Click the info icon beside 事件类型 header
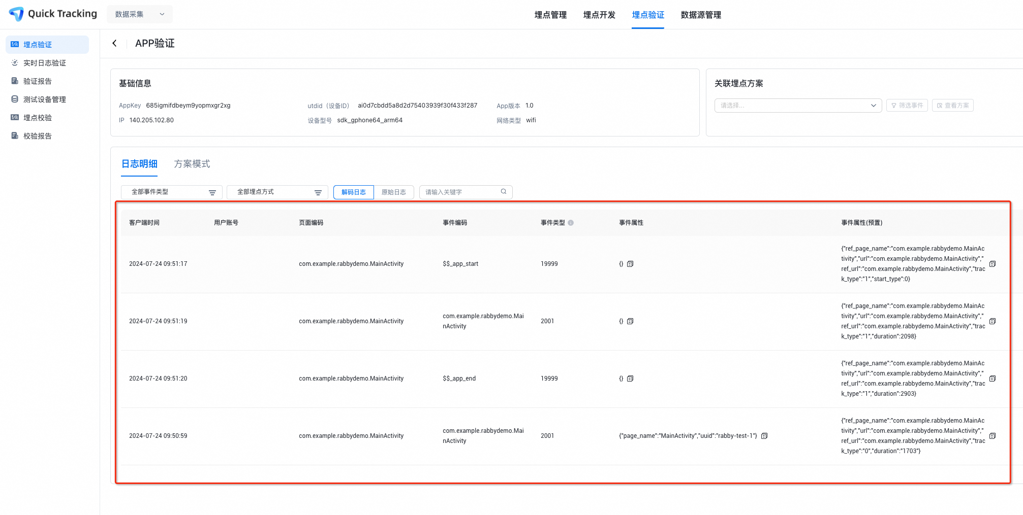This screenshot has height=515, width=1023. (x=571, y=223)
